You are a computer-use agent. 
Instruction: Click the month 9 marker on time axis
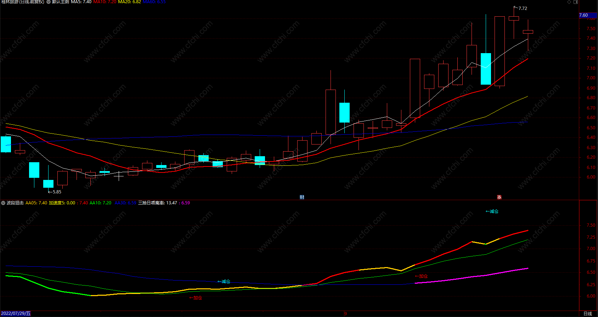(345, 313)
